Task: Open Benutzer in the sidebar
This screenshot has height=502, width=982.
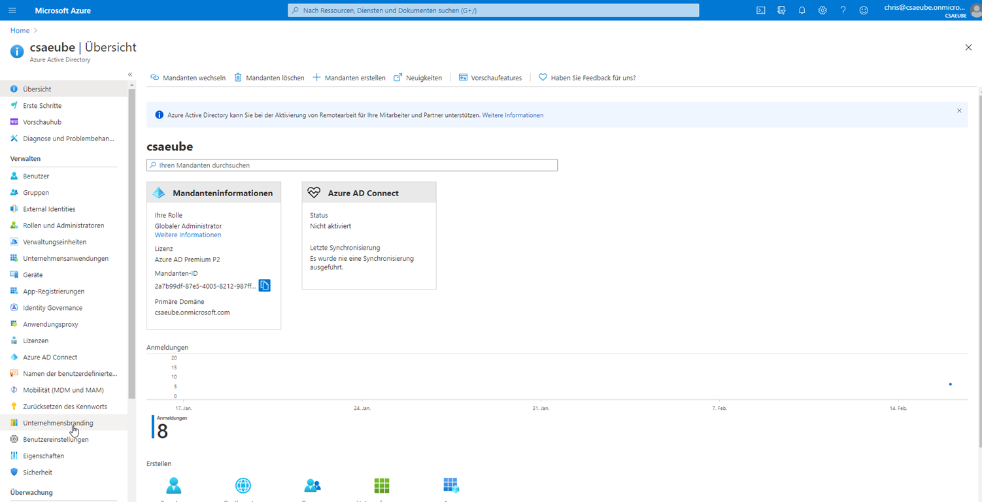Action: (63, 176)
